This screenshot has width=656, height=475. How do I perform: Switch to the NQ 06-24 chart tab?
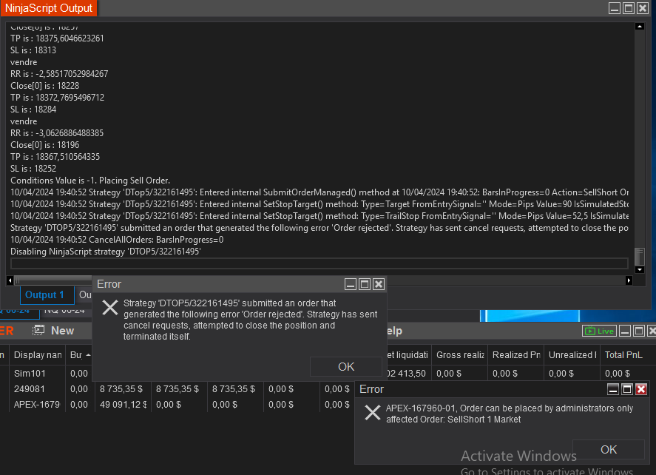pos(64,311)
